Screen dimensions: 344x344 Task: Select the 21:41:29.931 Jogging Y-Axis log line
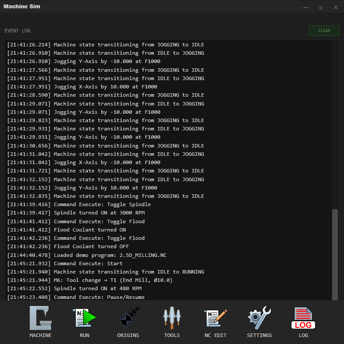[84, 137]
